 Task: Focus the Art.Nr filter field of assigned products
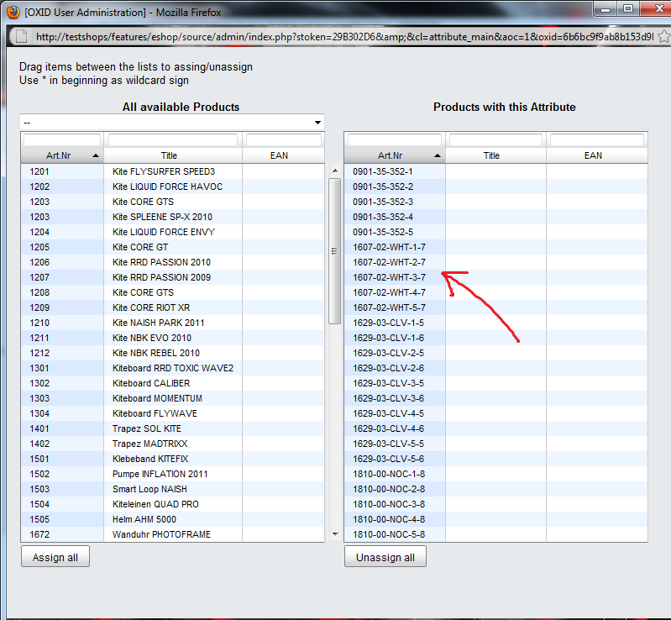395,140
